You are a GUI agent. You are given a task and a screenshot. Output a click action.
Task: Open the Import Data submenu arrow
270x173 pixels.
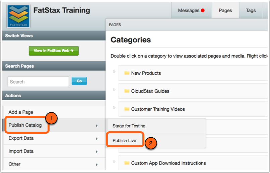97,152
